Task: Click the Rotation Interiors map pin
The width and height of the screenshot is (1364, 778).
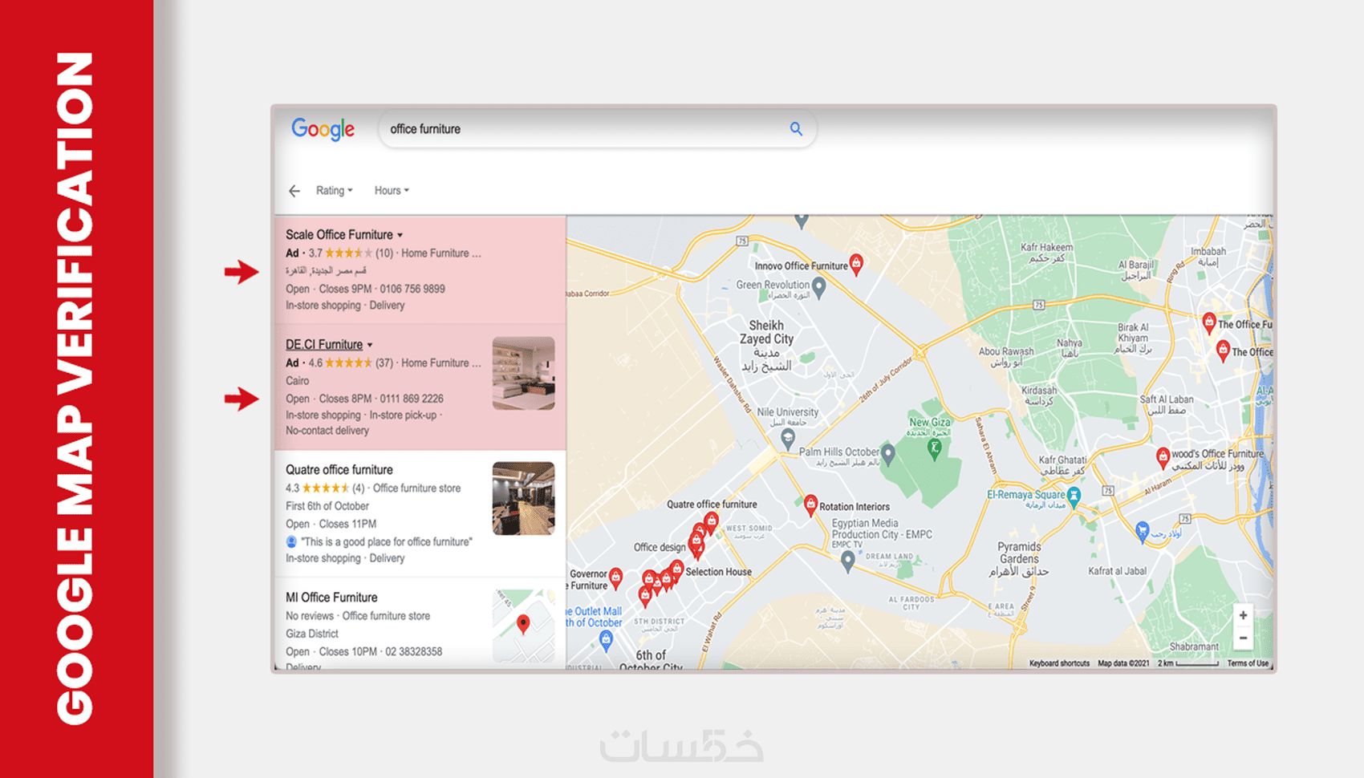Action: pos(810,505)
